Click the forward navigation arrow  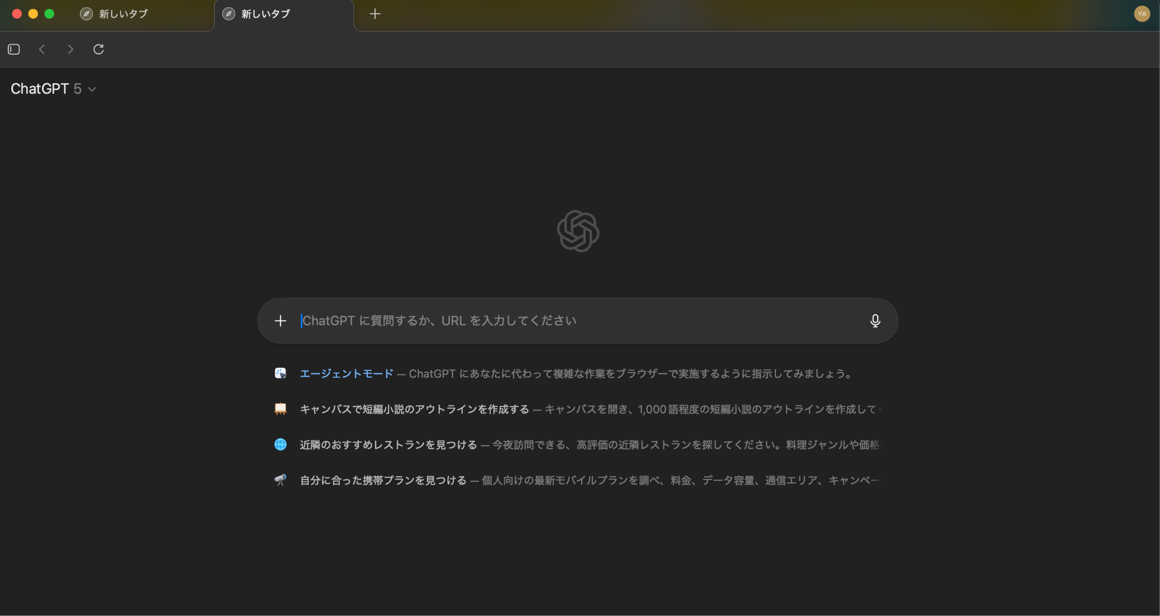[x=70, y=49]
